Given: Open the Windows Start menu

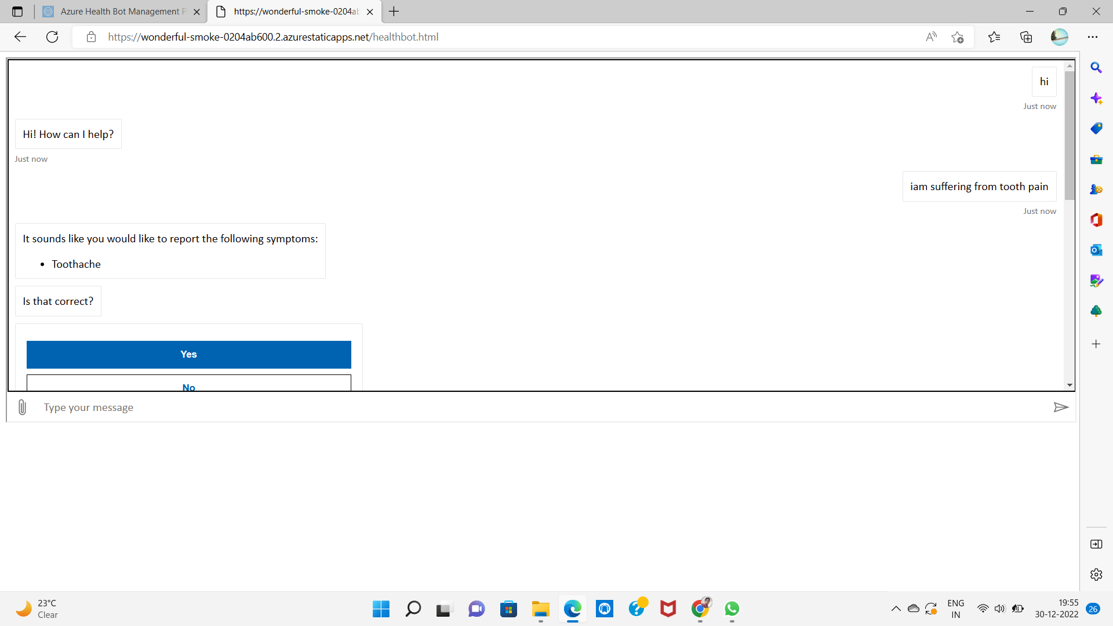Looking at the screenshot, I should [381, 609].
